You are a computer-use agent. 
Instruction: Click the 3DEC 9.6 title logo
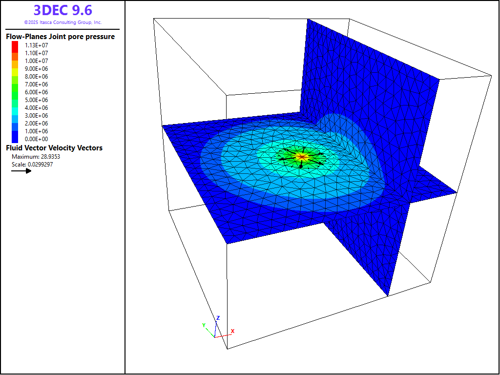(x=62, y=10)
